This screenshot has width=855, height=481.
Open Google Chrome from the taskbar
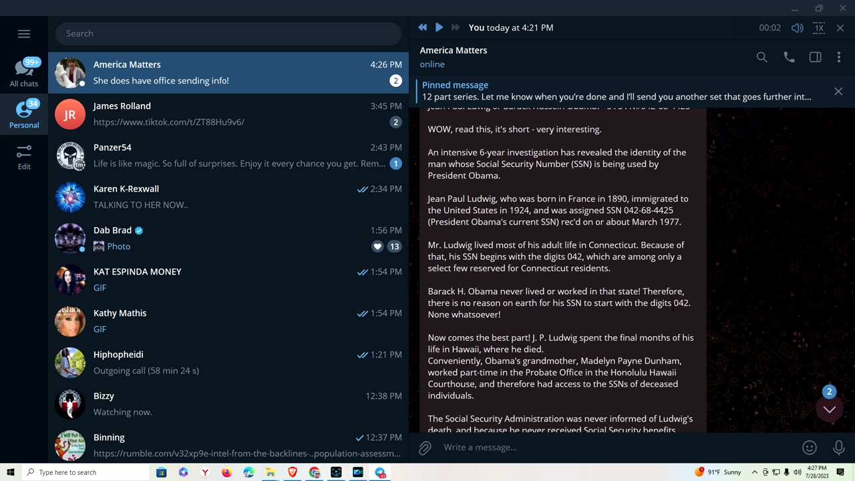315,472
